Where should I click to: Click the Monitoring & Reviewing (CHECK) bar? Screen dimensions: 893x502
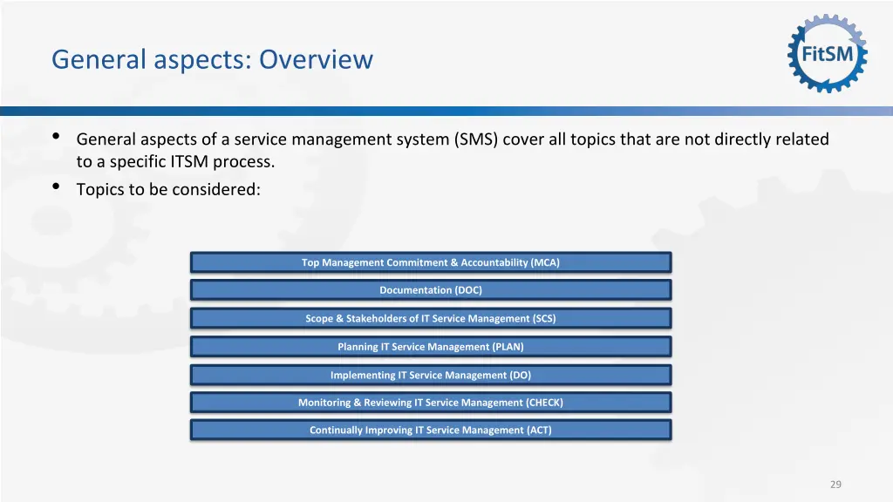(x=431, y=402)
